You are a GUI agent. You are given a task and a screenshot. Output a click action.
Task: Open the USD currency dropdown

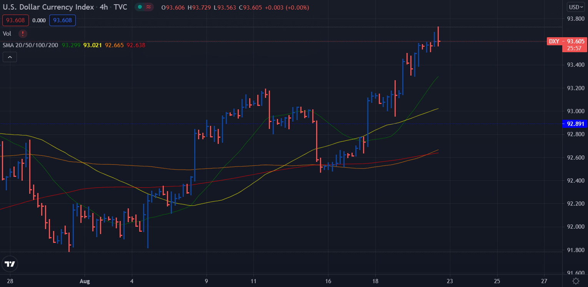pyautogui.click(x=575, y=7)
